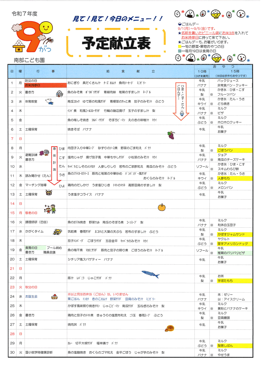262x370 pixels.
Task: Click the rice bowl icon inside the ごはんデー arrow
Action: click(182, 113)
